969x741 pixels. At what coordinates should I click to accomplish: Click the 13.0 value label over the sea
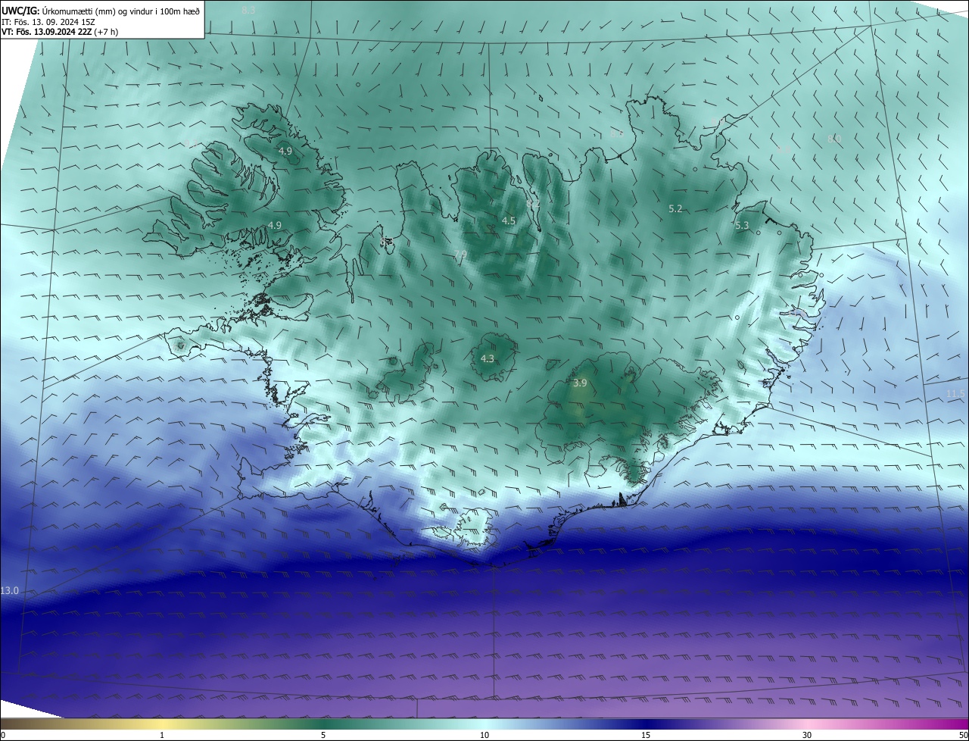coord(10,590)
